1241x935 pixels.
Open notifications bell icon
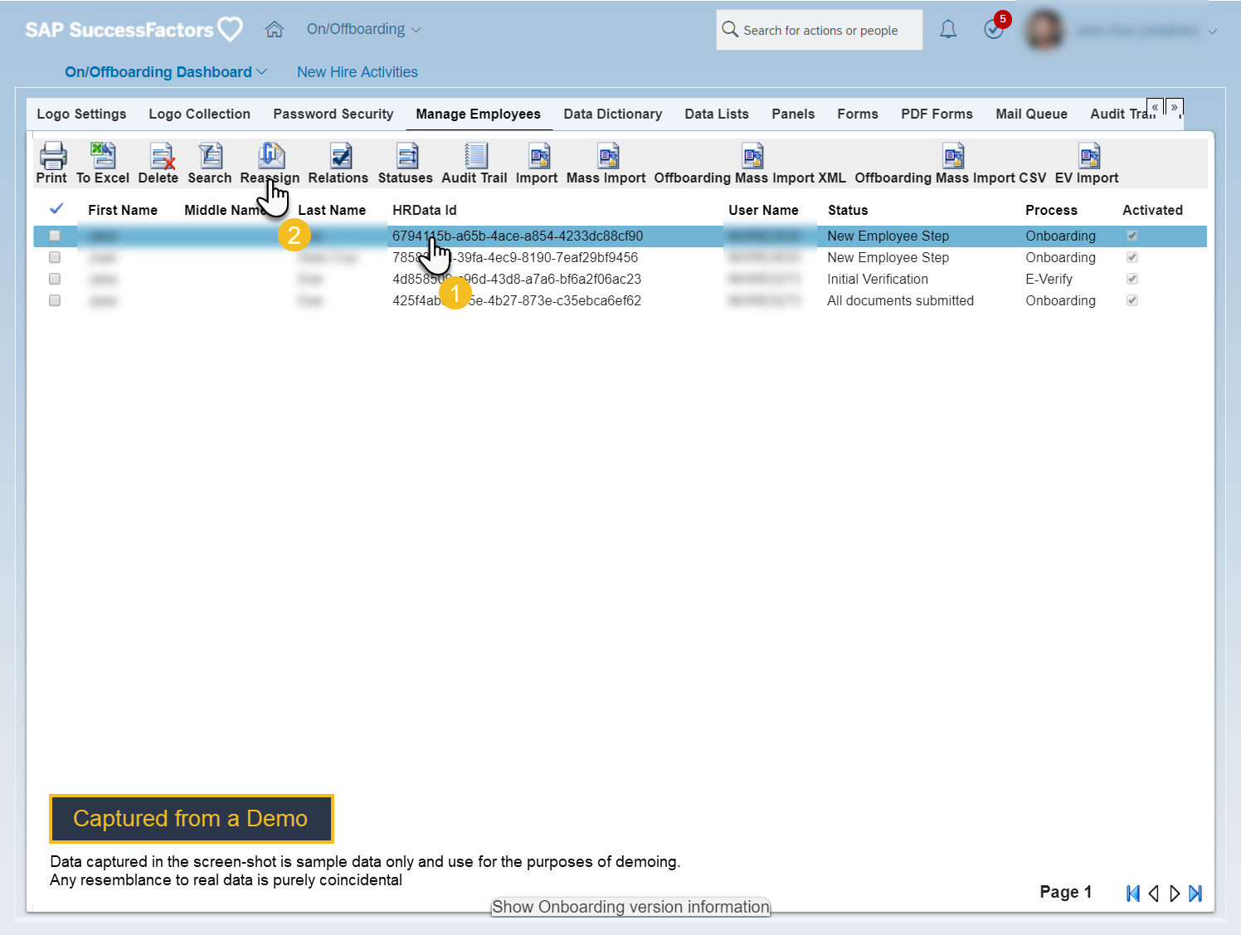(x=948, y=30)
